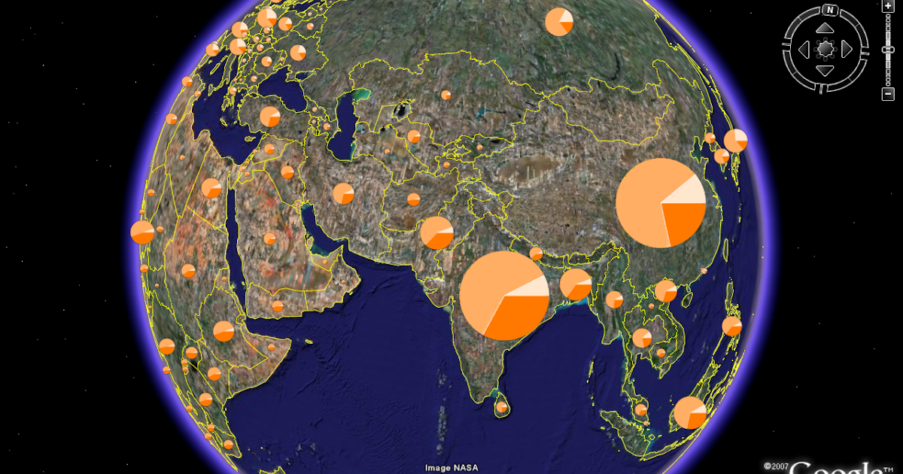Click the N north-reset button on the compass
Image resolution: width=903 pixels, height=474 pixels.
point(829,11)
